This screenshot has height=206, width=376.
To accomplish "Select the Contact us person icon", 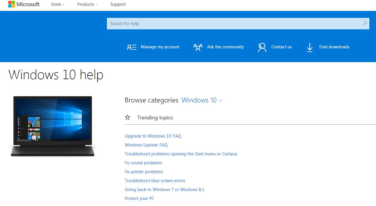I will 262,47.
